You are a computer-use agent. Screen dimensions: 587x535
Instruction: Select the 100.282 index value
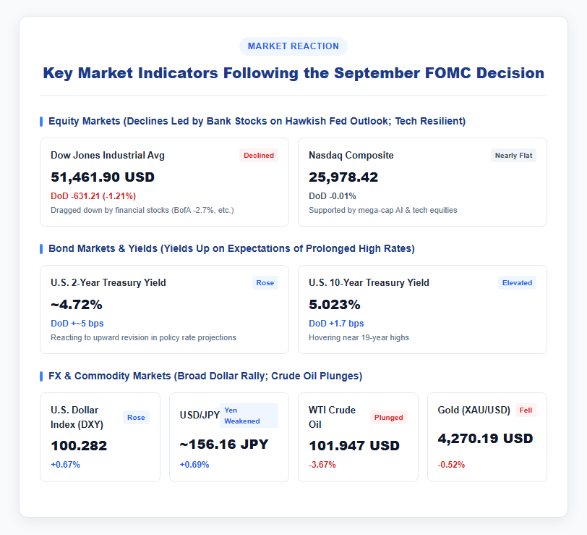tap(79, 446)
